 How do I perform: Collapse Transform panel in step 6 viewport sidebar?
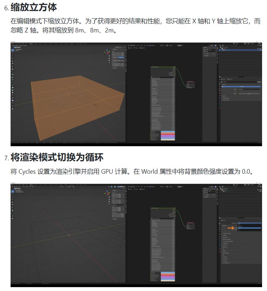pos(113,49)
